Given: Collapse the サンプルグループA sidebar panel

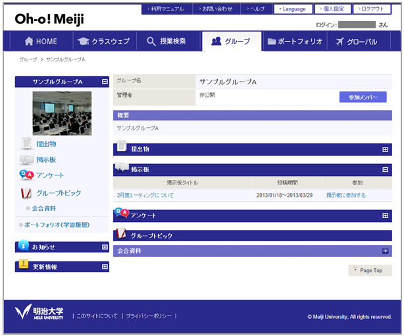Looking at the screenshot, I should (x=105, y=82).
